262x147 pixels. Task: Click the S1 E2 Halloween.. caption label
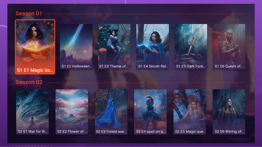[77, 66]
